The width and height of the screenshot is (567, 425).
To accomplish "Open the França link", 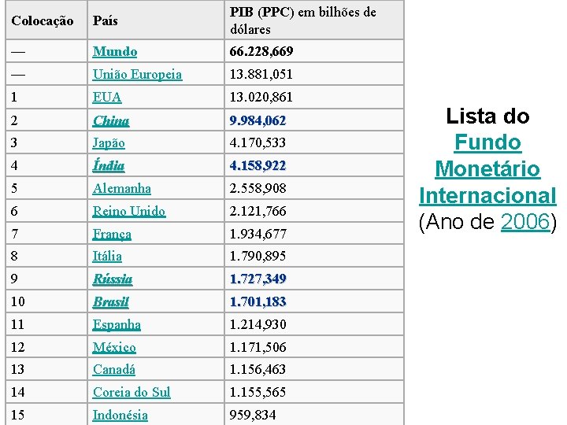I will click(112, 234).
